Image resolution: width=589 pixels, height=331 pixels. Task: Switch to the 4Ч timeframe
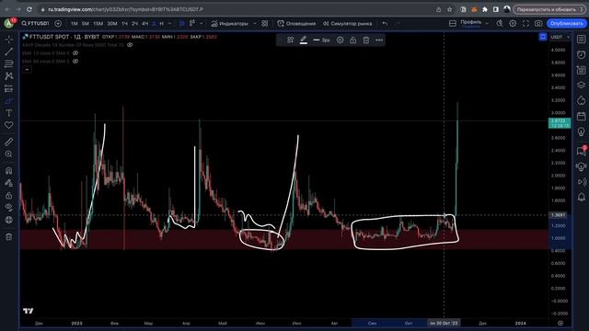pos(144,24)
